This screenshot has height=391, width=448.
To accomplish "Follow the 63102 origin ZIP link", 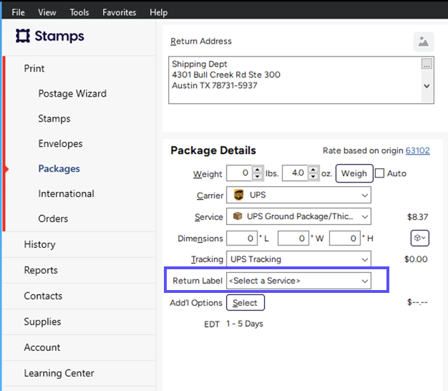I will [x=417, y=150].
